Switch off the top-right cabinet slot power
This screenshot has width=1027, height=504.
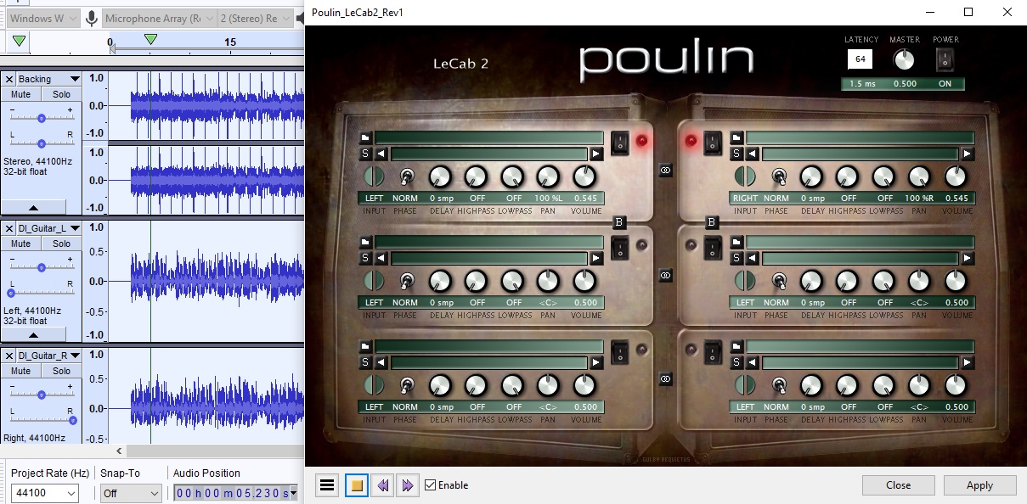(713, 142)
